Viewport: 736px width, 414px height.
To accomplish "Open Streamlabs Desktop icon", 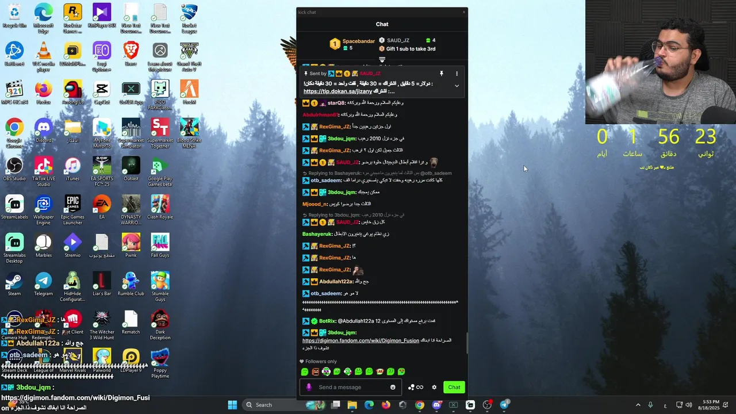I will tap(14, 248).
